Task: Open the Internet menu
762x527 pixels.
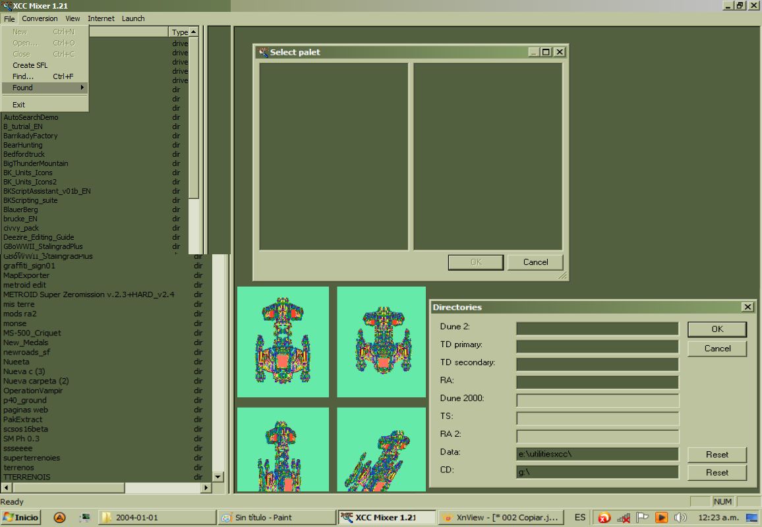Action: [x=101, y=18]
